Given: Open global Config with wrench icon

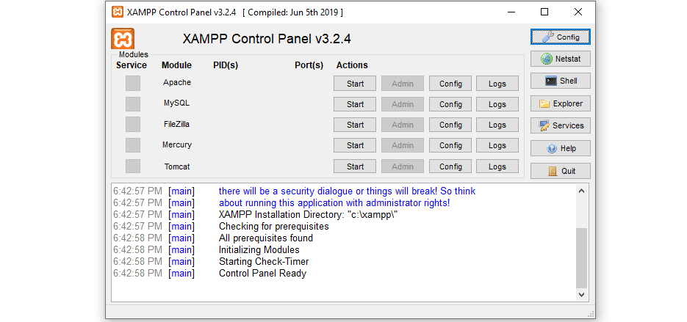Looking at the screenshot, I should (560, 37).
